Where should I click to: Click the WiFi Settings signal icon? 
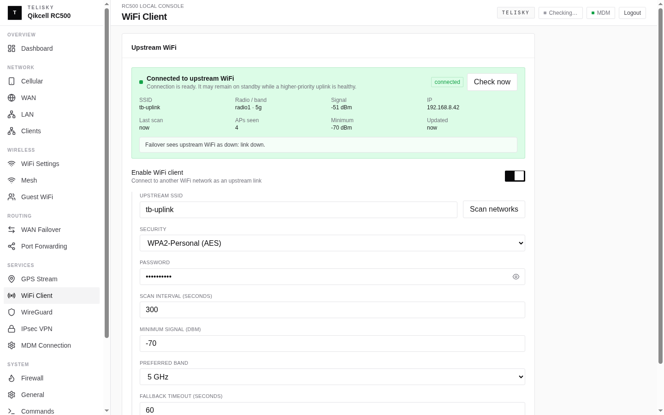click(12, 164)
